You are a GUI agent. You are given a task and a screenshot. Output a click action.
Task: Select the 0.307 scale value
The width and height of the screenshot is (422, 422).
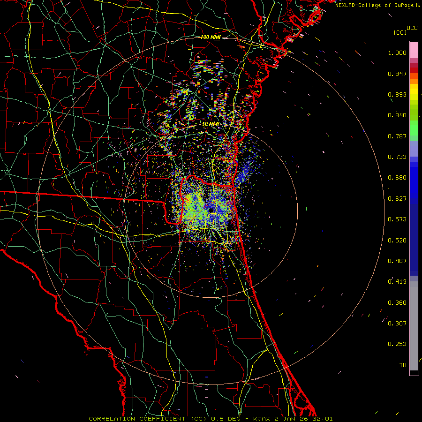[397, 323]
